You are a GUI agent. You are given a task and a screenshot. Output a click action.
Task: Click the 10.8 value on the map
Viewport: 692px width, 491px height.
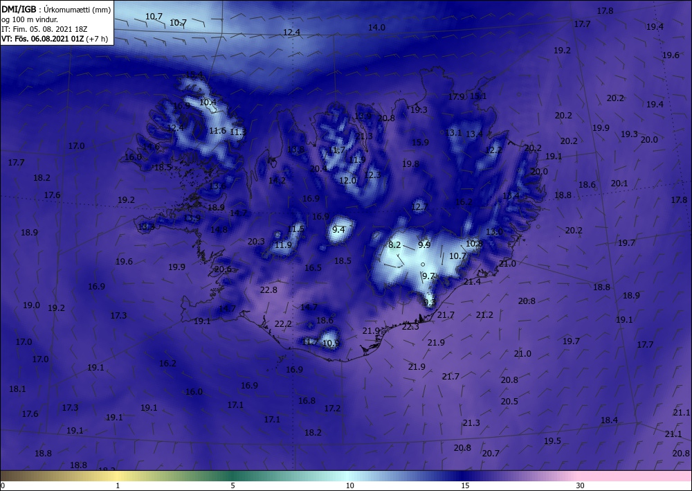point(474,243)
